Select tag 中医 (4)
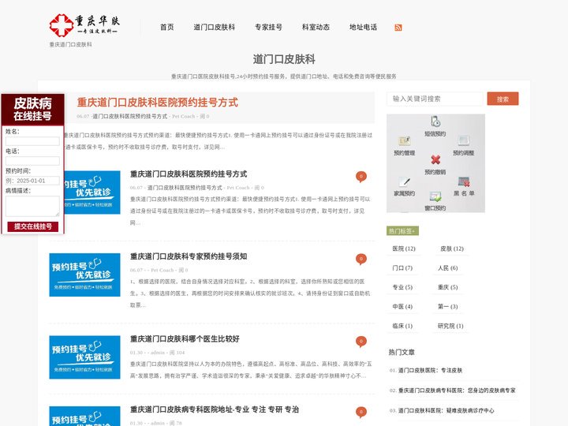The width and height of the screenshot is (568, 426). pos(402,306)
